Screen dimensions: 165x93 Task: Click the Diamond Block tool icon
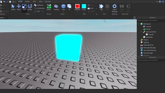coord(144,32)
